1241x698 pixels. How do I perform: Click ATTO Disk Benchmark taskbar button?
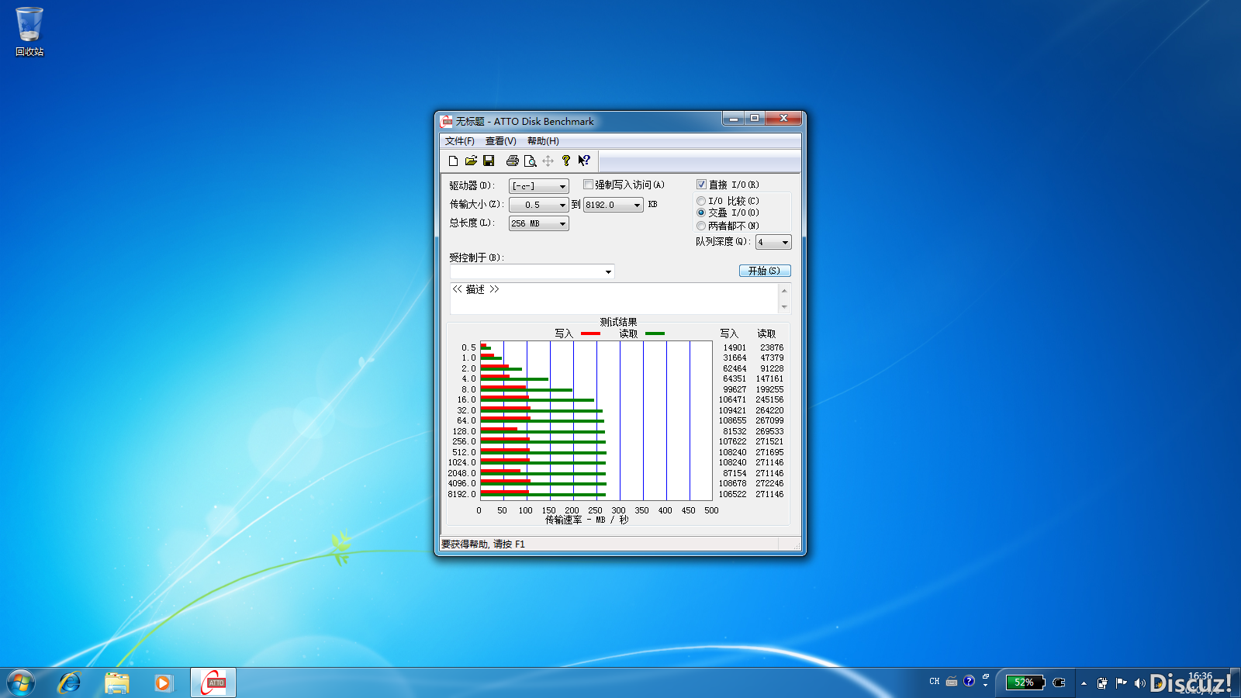pos(213,683)
